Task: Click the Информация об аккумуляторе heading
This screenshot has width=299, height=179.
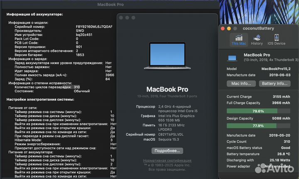Action: click(35, 14)
